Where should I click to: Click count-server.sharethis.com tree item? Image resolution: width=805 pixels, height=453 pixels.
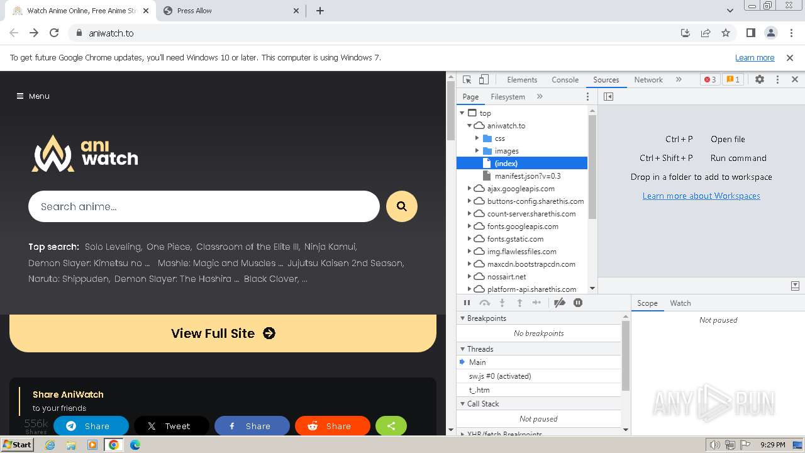click(x=522, y=214)
